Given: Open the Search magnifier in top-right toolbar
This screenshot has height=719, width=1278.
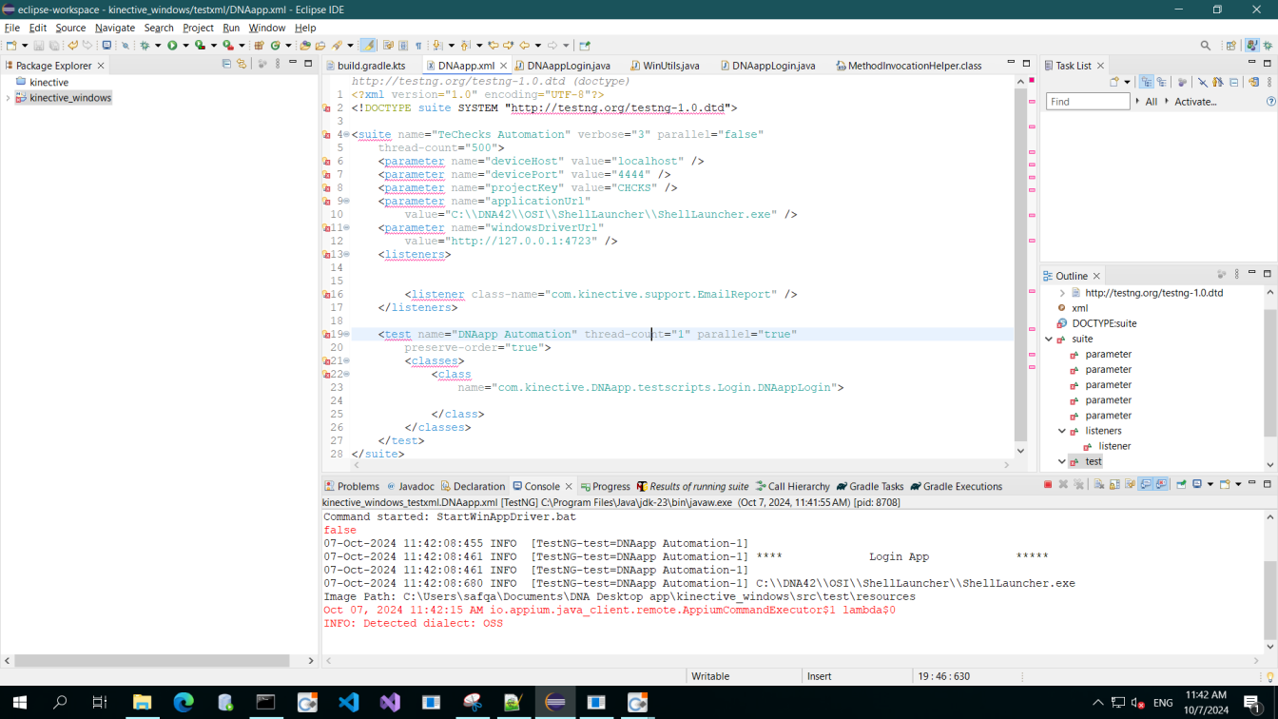Looking at the screenshot, I should pos(1205,45).
